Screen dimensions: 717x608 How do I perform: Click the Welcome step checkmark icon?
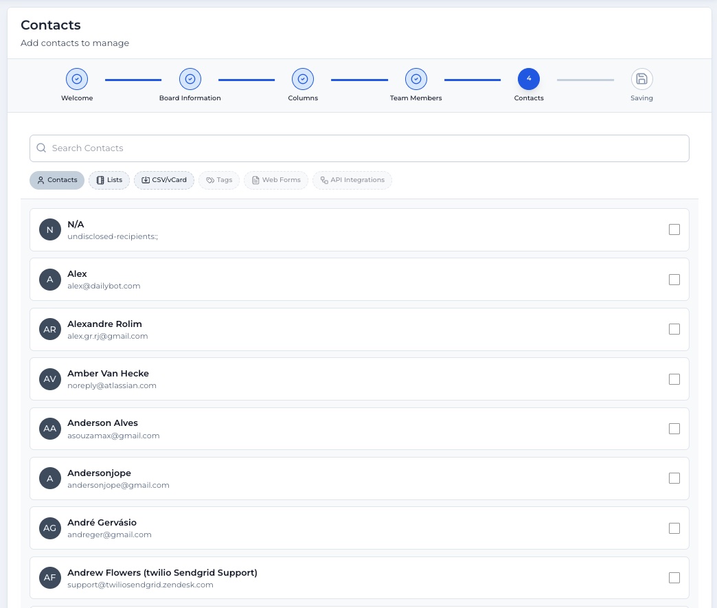tap(77, 79)
